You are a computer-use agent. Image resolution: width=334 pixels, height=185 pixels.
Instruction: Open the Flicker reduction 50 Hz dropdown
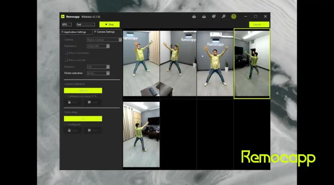[x=98, y=73]
